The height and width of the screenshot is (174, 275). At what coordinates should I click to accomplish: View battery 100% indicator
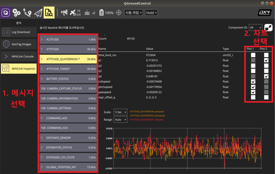pyautogui.click(x=106, y=13)
